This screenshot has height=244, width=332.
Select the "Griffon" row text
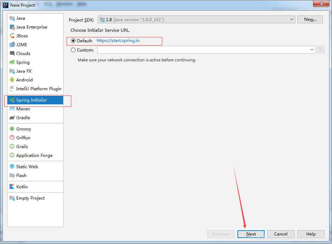[23, 138]
